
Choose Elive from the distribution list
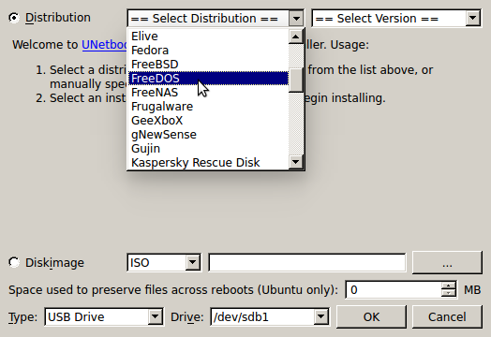(208, 37)
